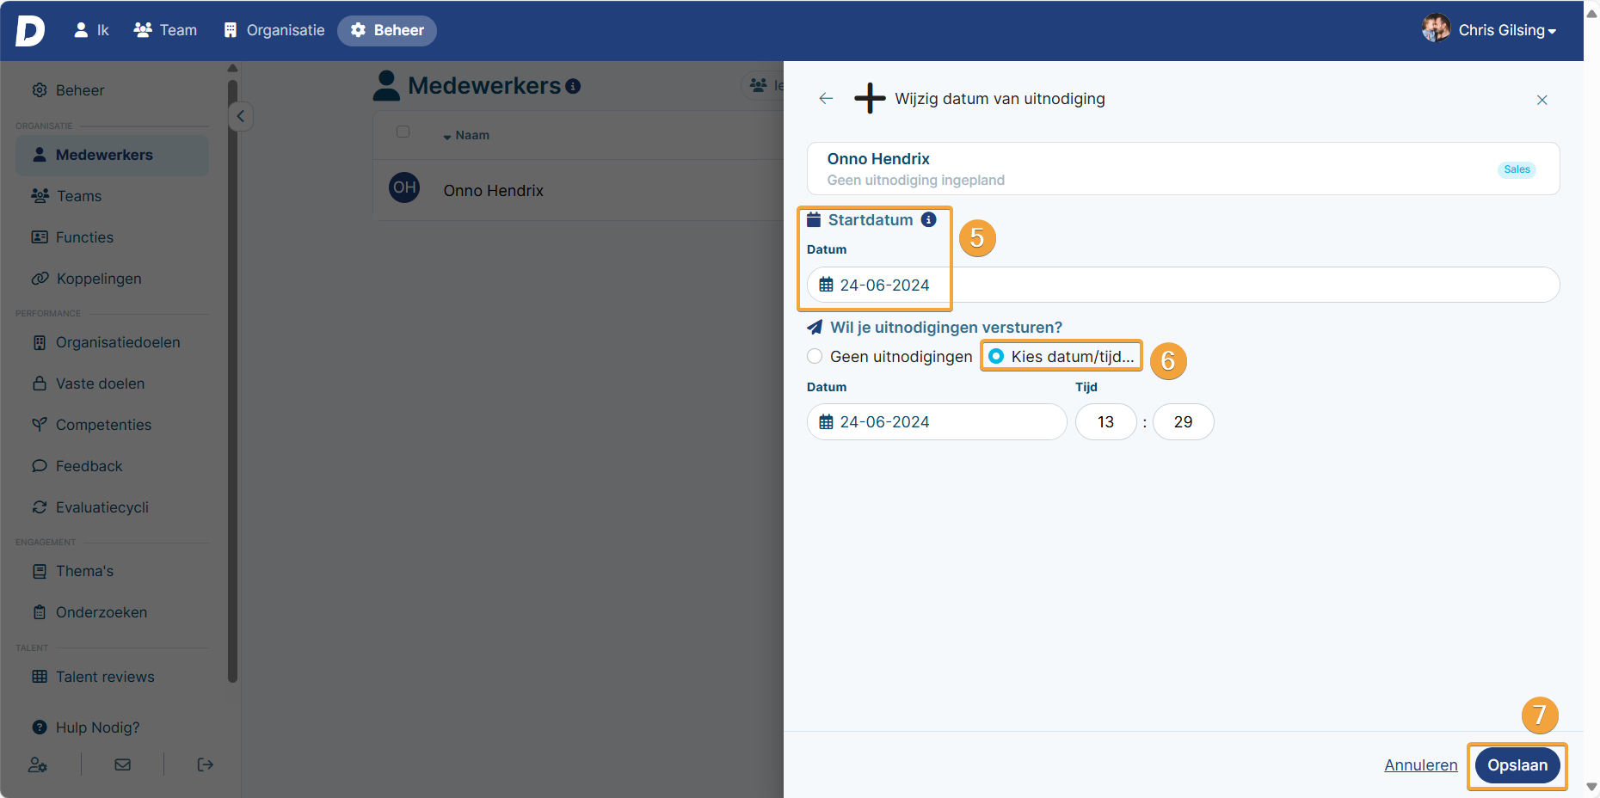Click the logout icon at sidebar bottom
Viewport: 1600px width, 798px height.
[x=205, y=764]
